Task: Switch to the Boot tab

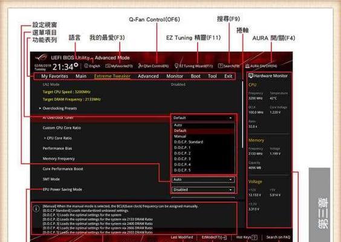Action: (x=195, y=76)
